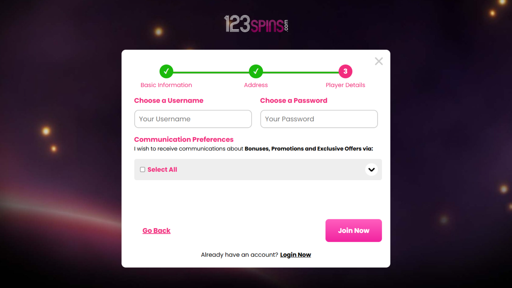Click progress line between Basic Information and Address
512x288 pixels.
tap(211, 72)
